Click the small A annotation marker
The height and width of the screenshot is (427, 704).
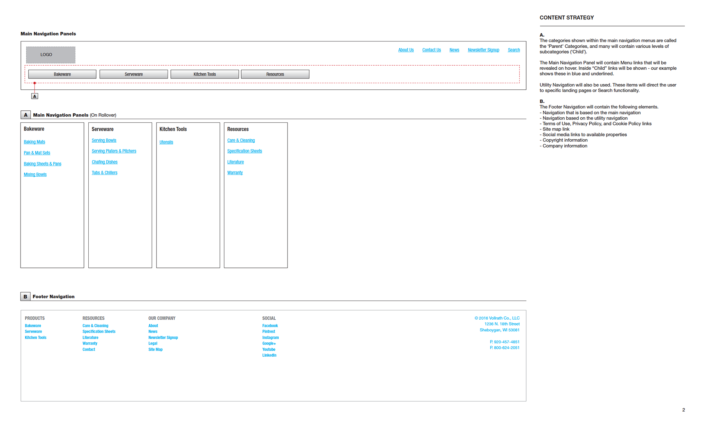point(34,96)
